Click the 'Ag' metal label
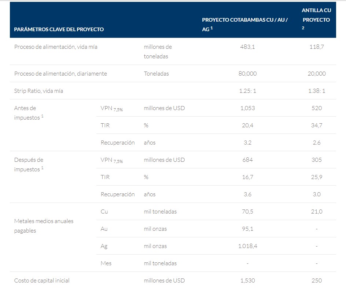Screen dimensions: 346x288 [x=104, y=246]
